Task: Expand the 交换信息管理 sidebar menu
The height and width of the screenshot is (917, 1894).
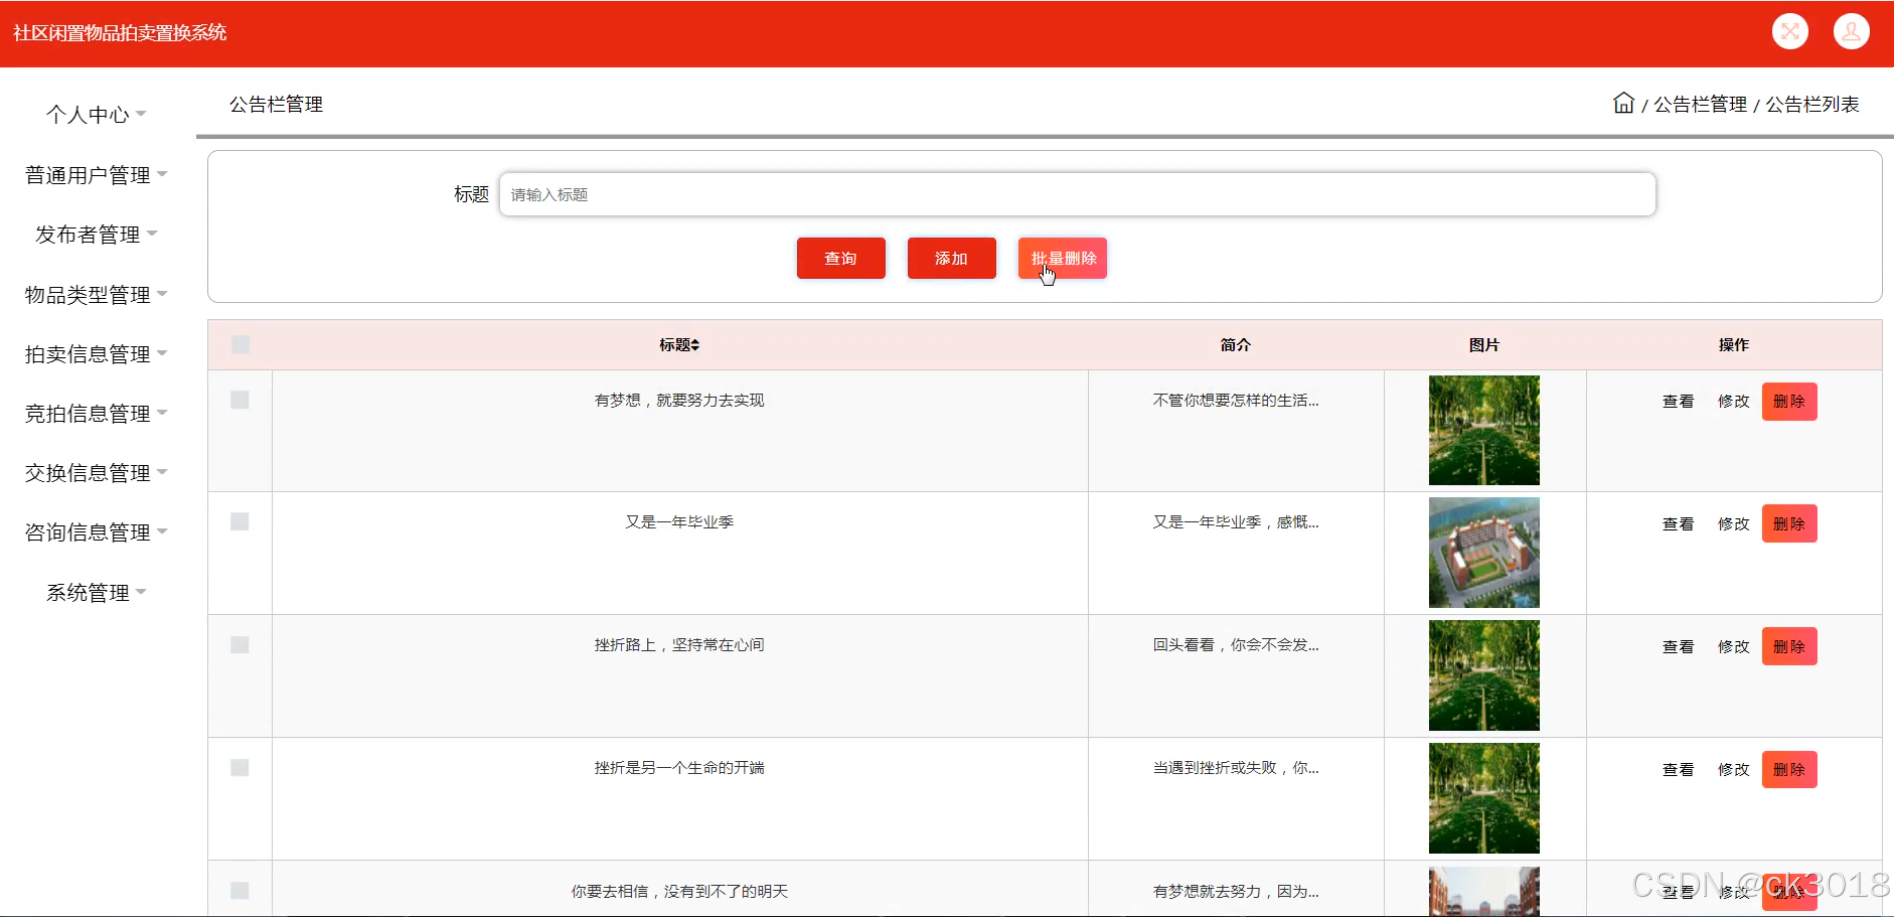Action: coord(96,473)
